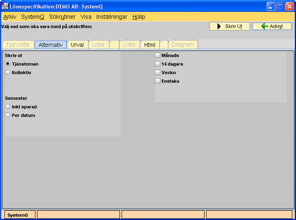Image resolution: width=296 pixels, height=220 pixels.
Task: Tick the 14 dagars checkbox
Action: [158, 64]
